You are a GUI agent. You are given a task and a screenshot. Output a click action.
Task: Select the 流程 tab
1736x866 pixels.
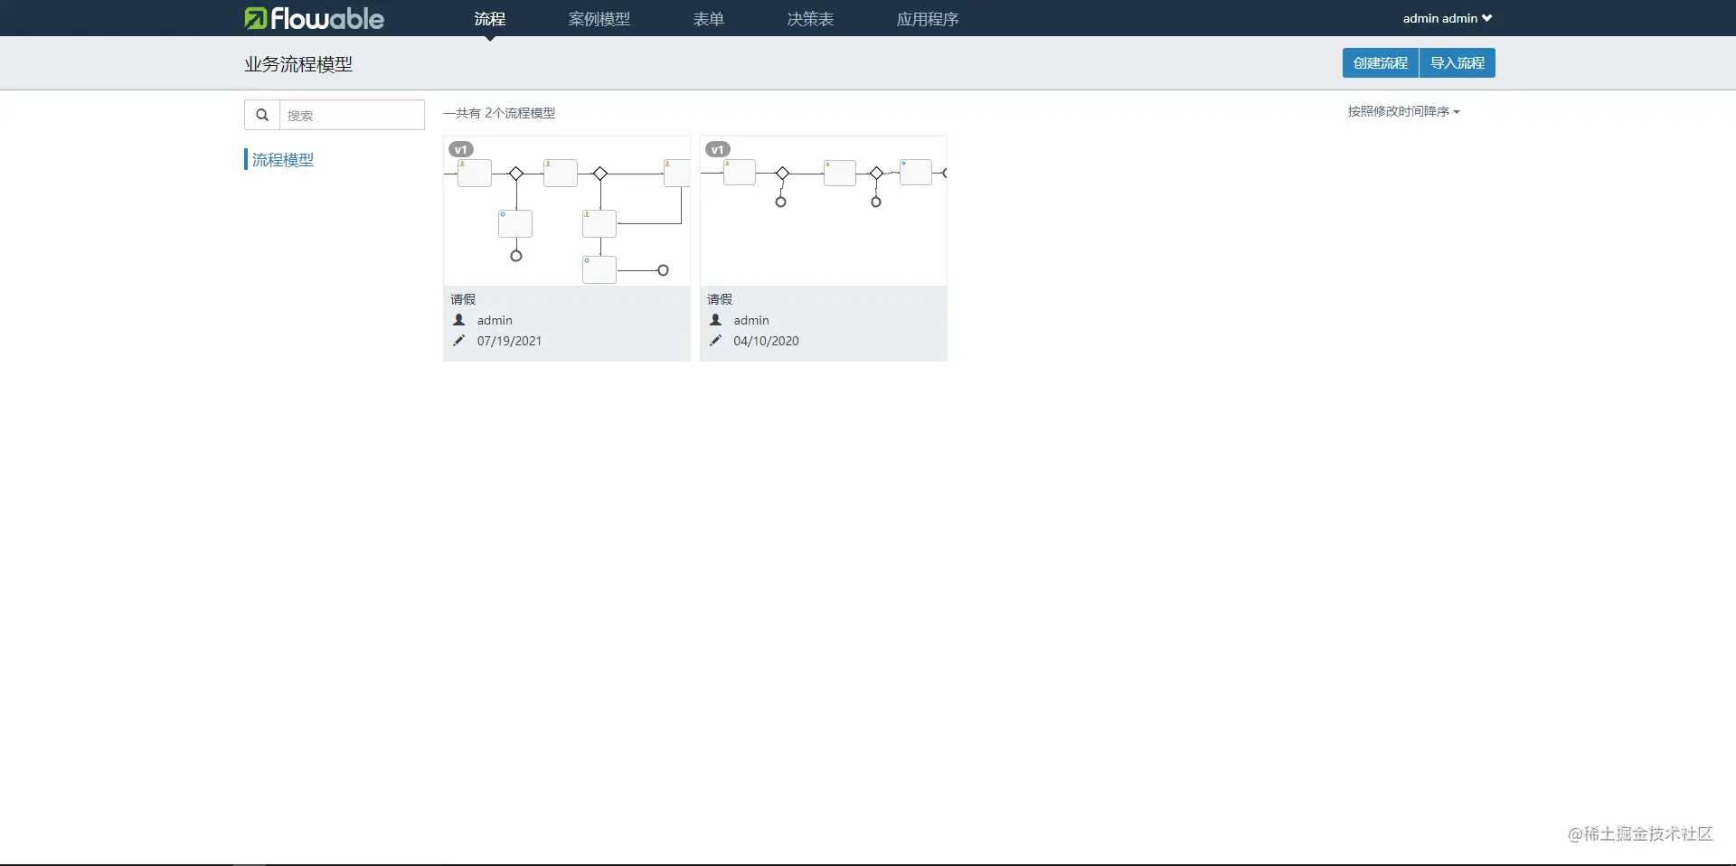coord(490,19)
